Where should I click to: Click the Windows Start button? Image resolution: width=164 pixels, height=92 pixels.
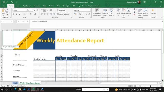coord(2,90)
